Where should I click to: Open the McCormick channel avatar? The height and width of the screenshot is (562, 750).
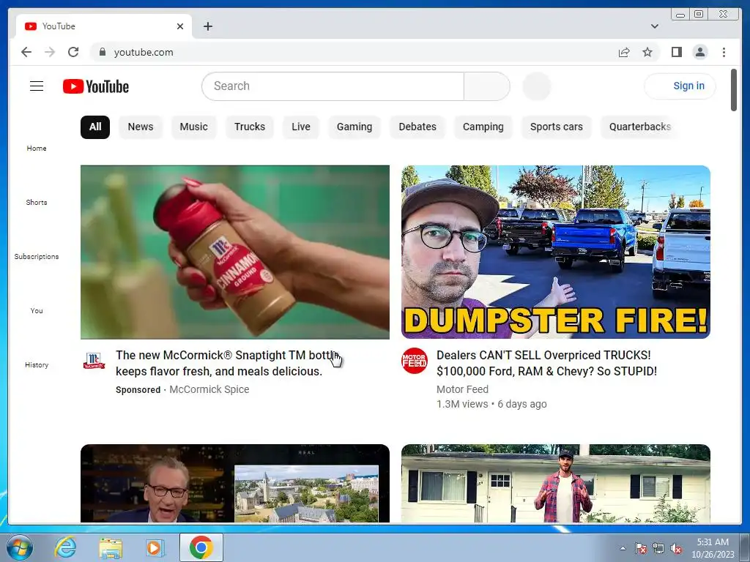click(94, 360)
